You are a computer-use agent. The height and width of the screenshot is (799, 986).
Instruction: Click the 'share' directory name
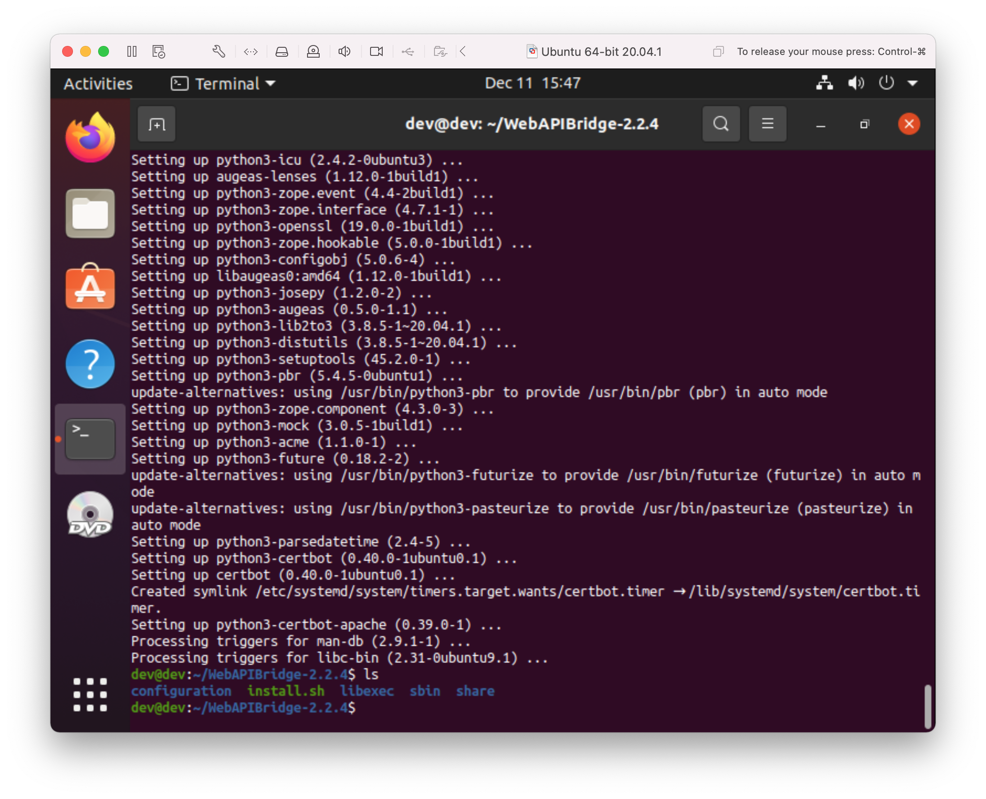(x=475, y=691)
